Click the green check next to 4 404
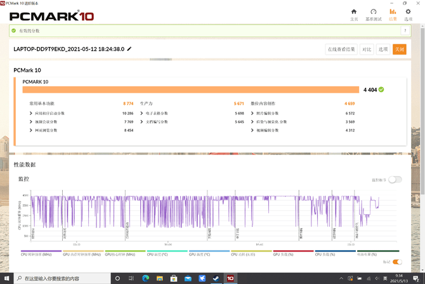The width and height of the screenshot is (425, 284). (x=381, y=90)
